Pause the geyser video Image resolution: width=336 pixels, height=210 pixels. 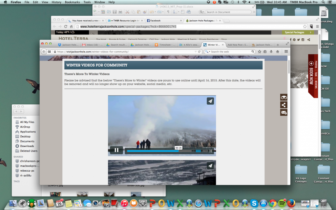tap(116, 150)
